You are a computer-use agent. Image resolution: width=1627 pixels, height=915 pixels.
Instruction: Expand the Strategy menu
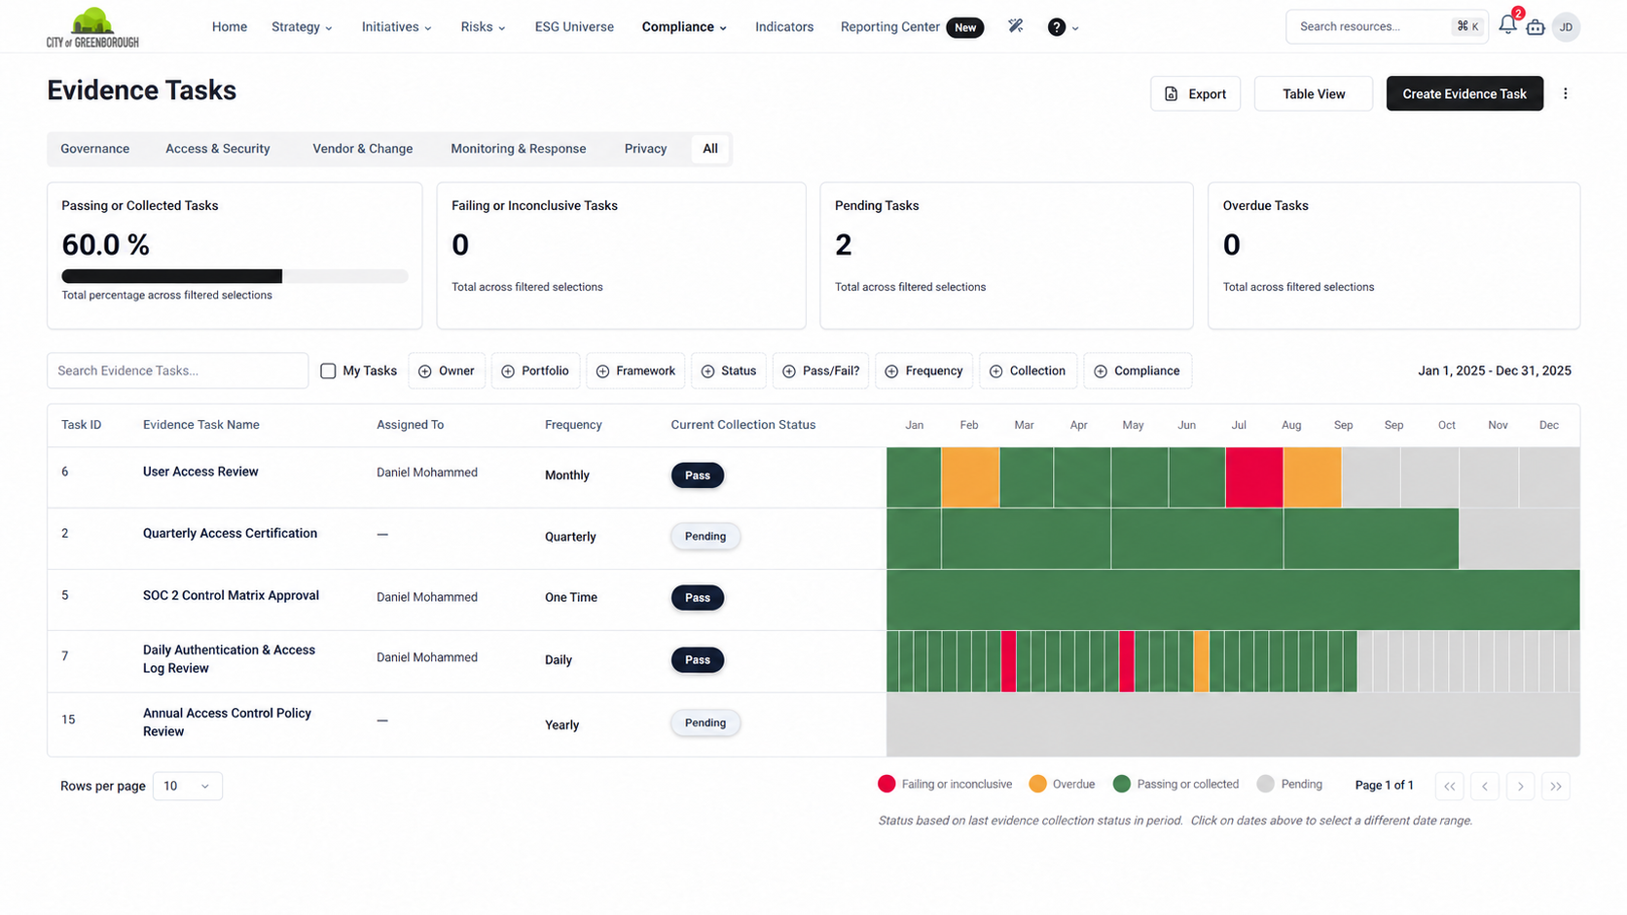[x=302, y=27]
